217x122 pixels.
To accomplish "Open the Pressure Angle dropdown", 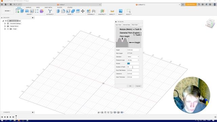I will coord(133,60).
